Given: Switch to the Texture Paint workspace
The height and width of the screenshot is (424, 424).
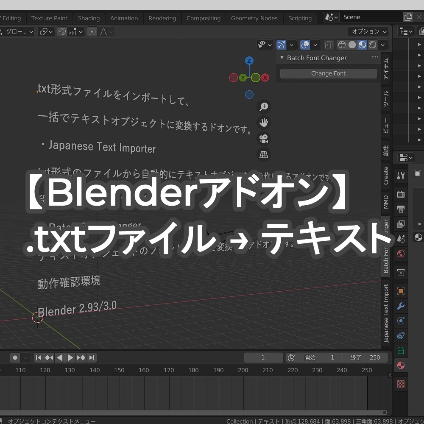Looking at the screenshot, I should pos(49,18).
